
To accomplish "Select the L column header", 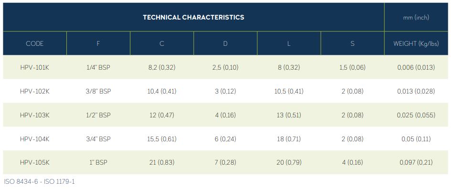I will click(289, 43).
